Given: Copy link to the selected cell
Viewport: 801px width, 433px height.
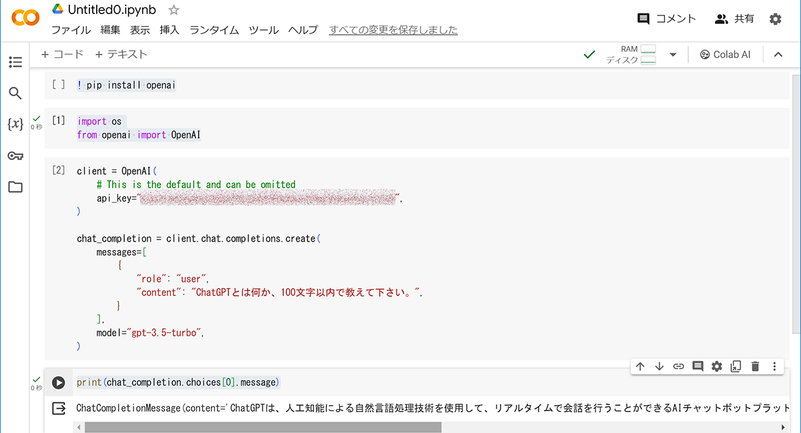Looking at the screenshot, I should click(678, 366).
